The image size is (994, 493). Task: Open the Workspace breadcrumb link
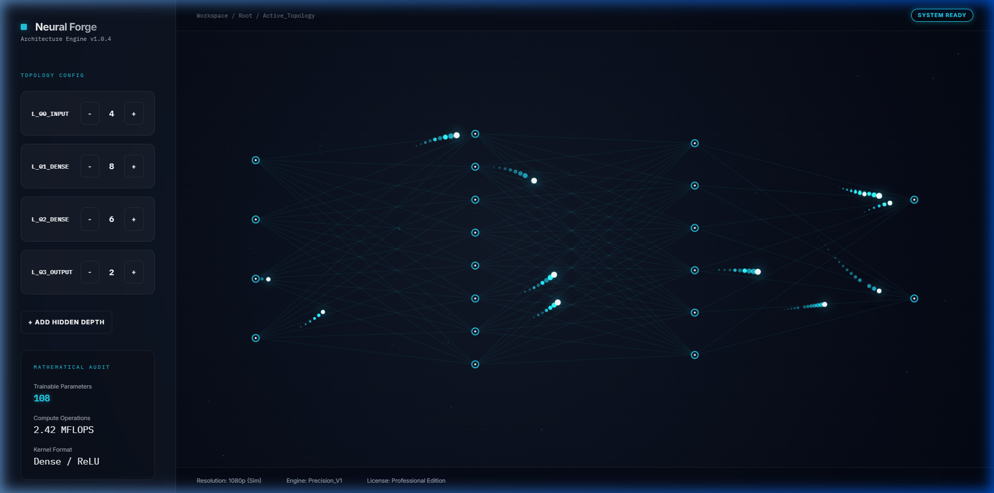click(x=212, y=16)
